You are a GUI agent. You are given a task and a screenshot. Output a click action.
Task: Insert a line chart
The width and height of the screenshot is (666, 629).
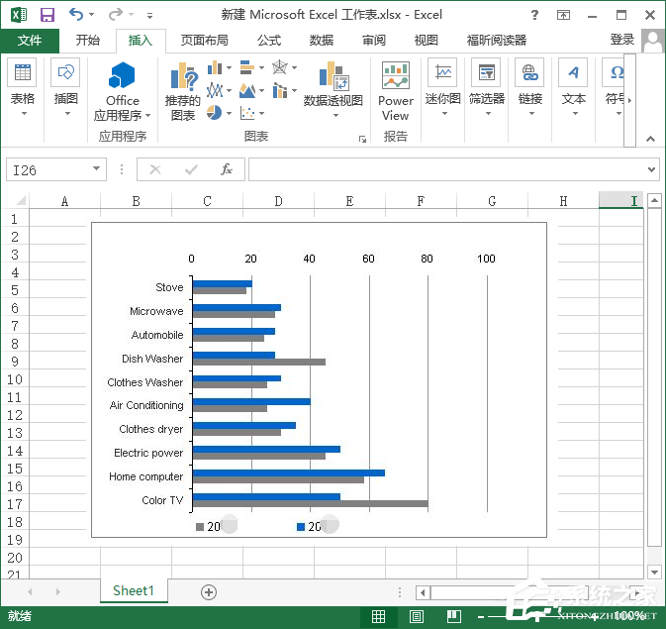215,90
